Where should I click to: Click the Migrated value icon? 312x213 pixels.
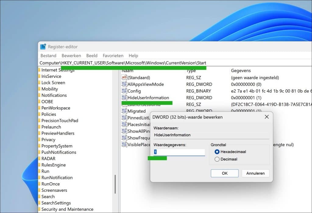point(124,111)
